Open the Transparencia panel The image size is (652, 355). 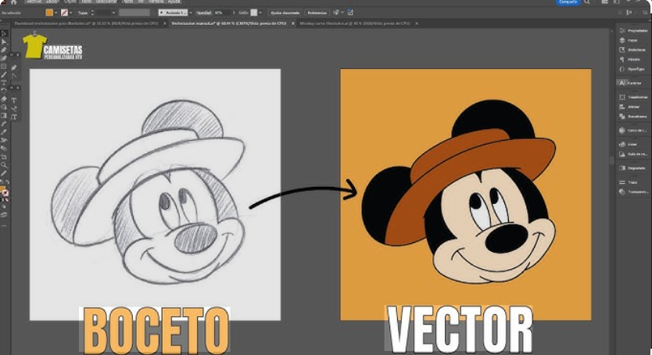[633, 192]
